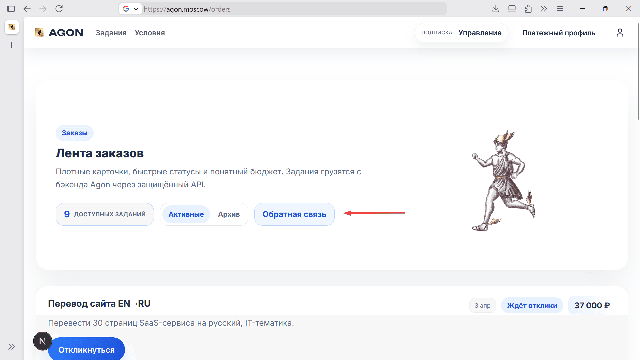The image size is (640, 360).
Task: Open the browser downloads icon
Action: (496, 9)
